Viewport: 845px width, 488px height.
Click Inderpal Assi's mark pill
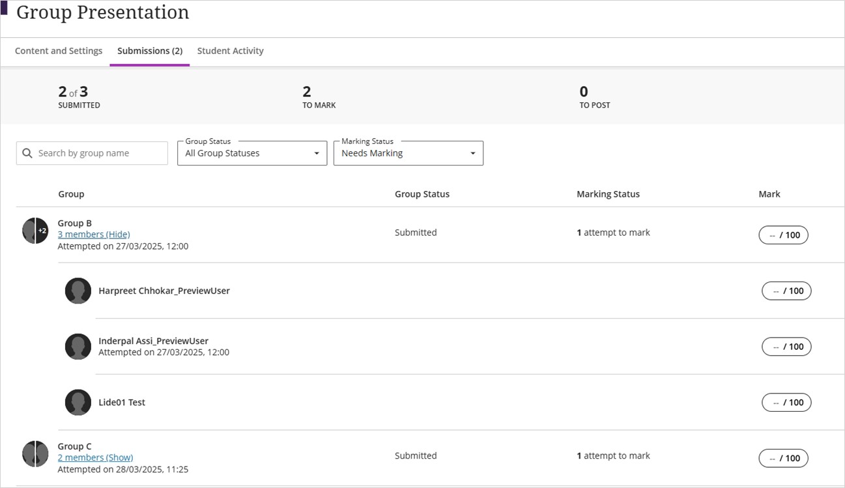(x=786, y=347)
